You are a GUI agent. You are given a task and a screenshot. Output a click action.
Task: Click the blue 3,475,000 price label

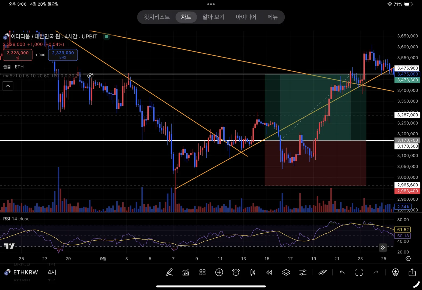click(407, 74)
